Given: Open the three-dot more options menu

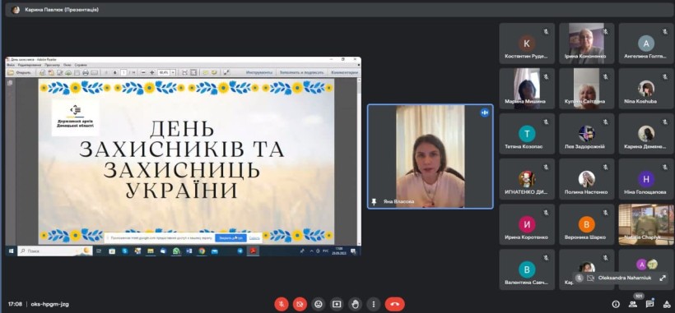Looking at the screenshot, I should (374, 304).
